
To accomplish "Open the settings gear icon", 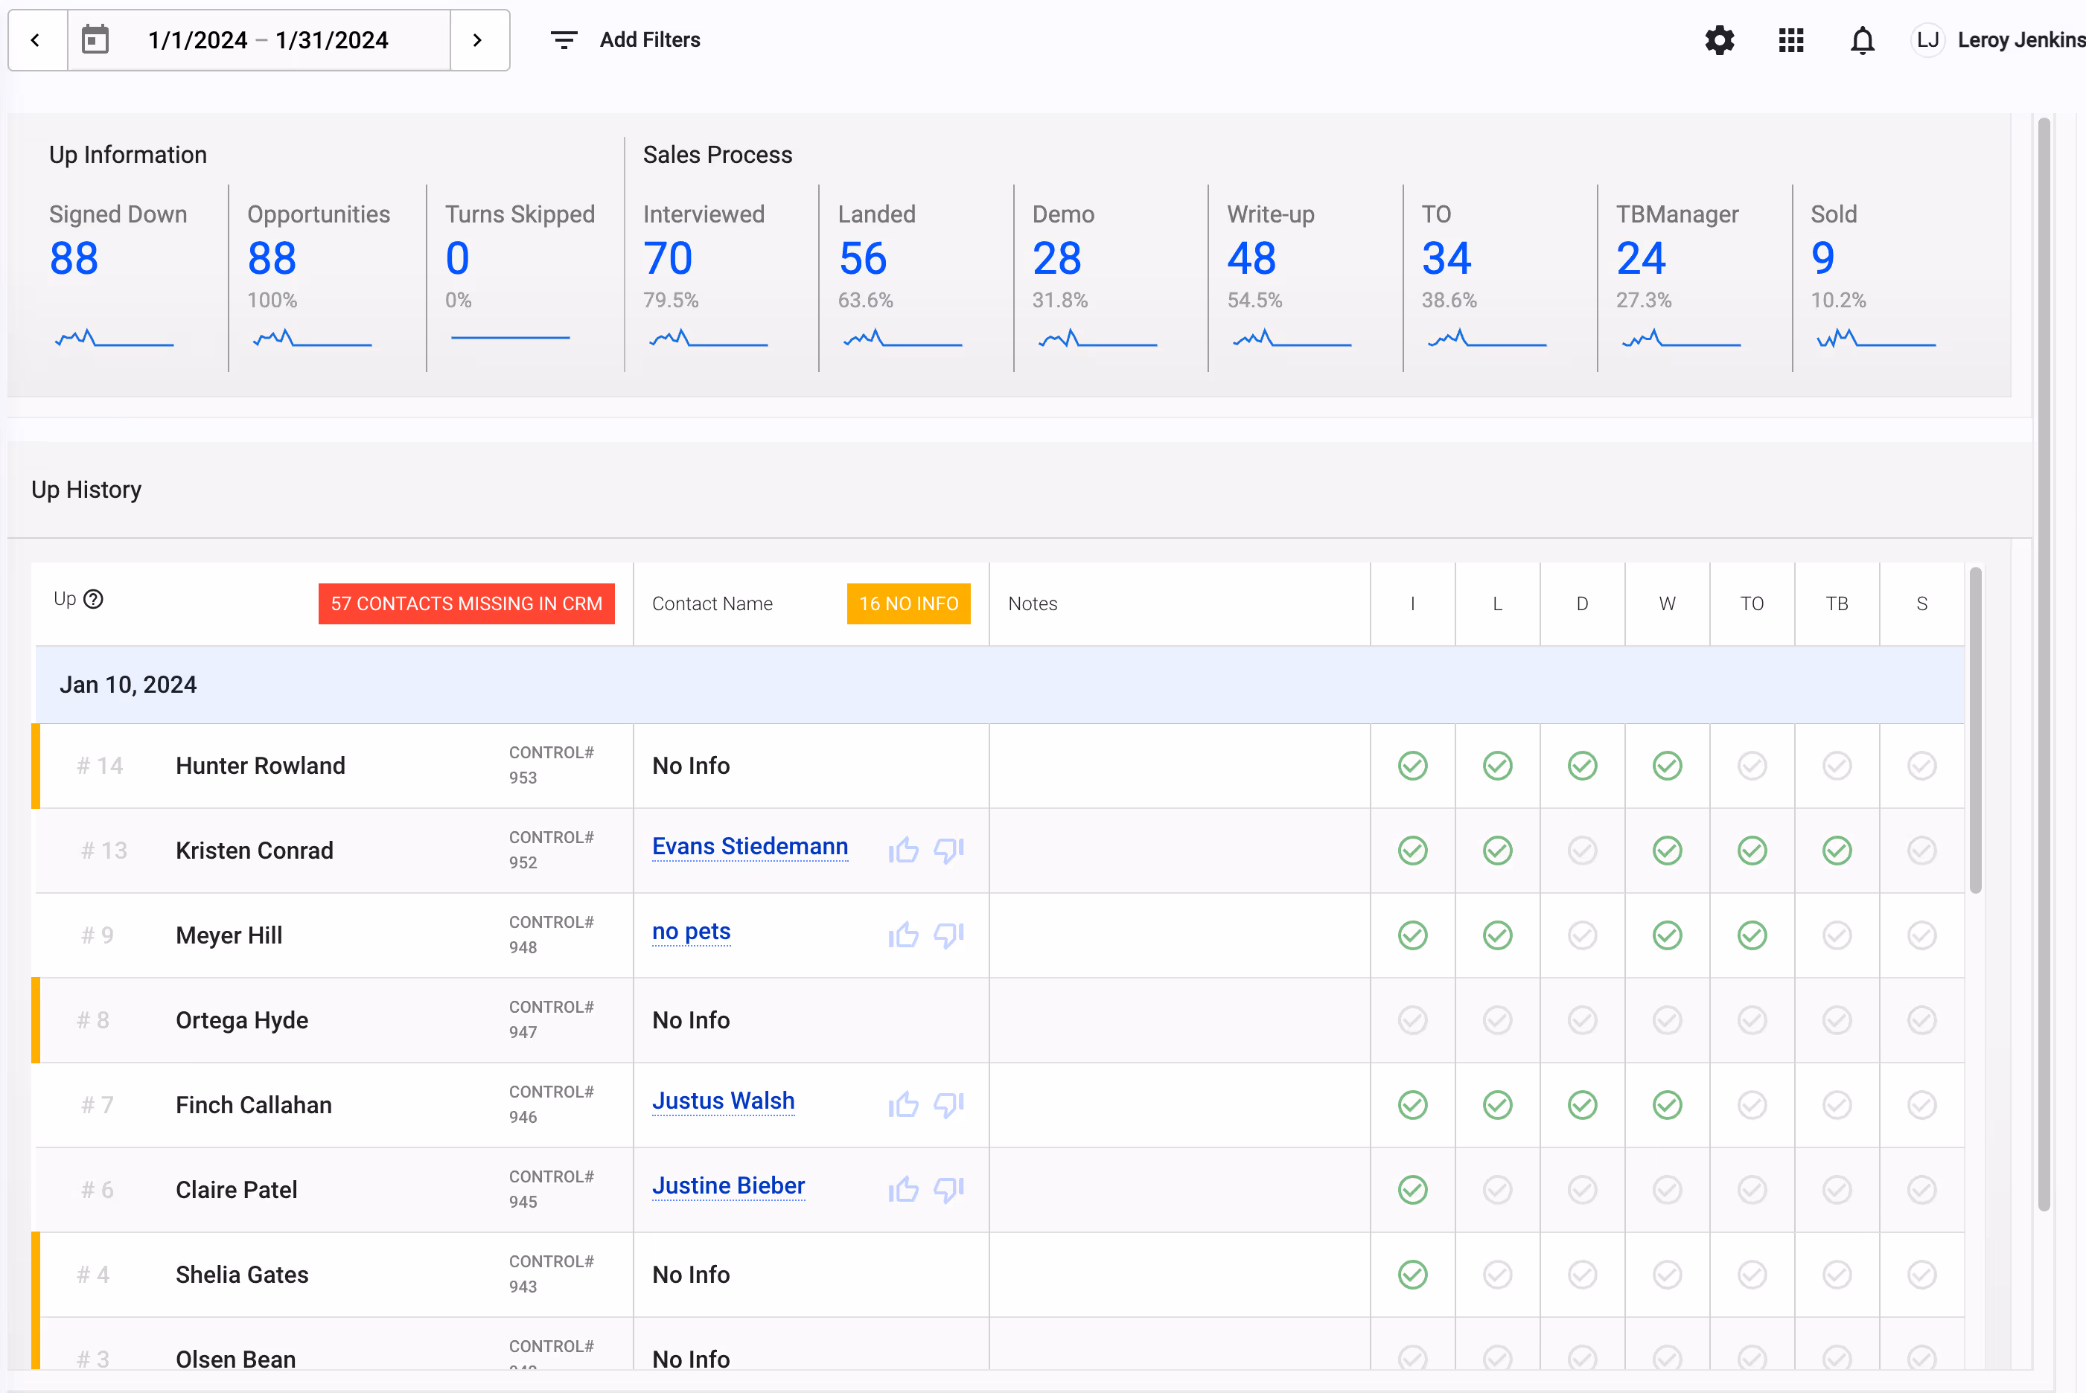I will coord(1719,40).
